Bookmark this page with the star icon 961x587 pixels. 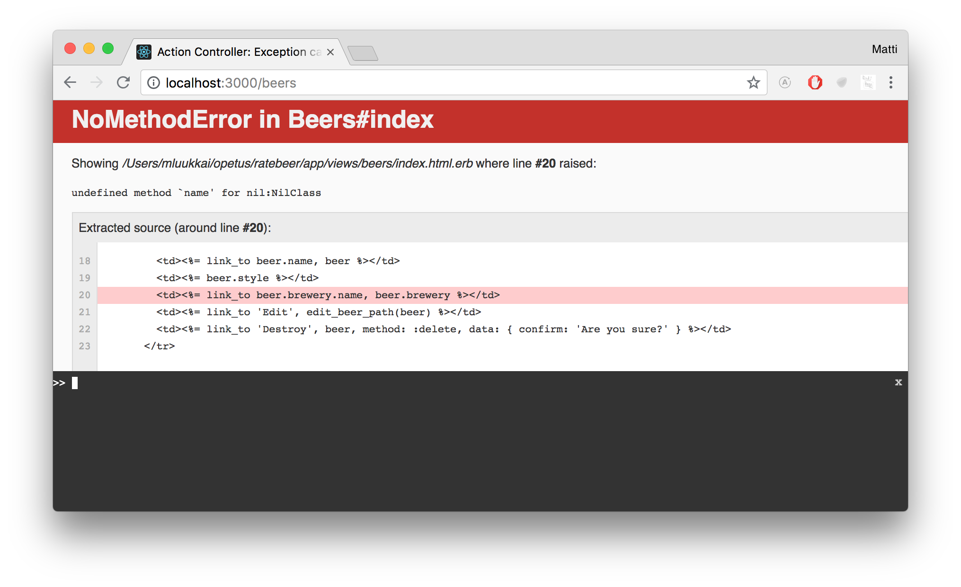tap(753, 82)
